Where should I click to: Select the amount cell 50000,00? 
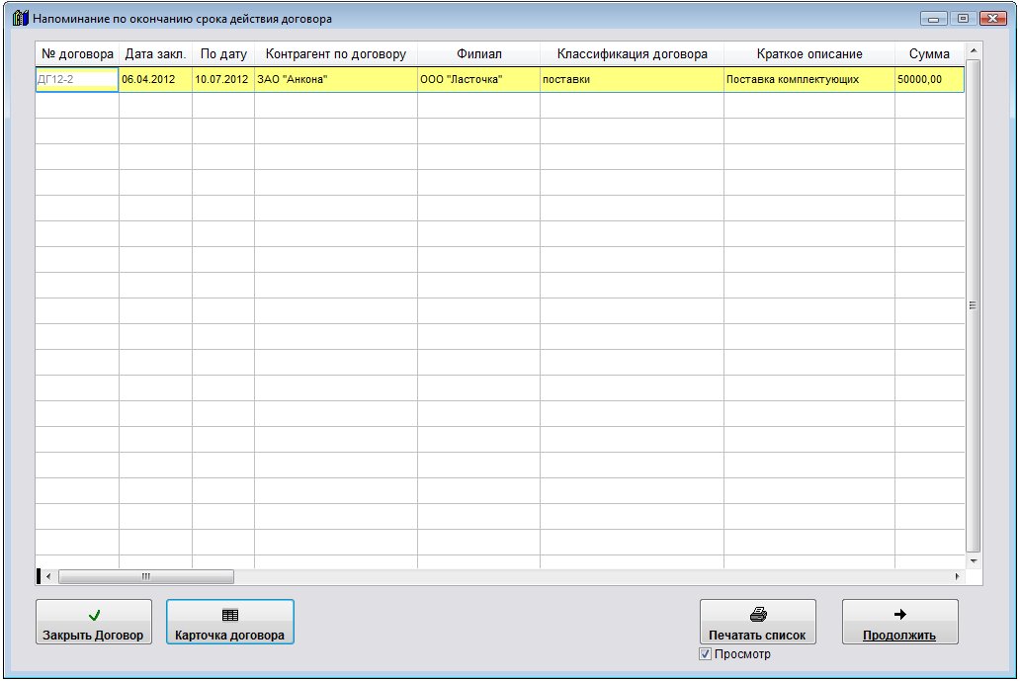click(930, 79)
